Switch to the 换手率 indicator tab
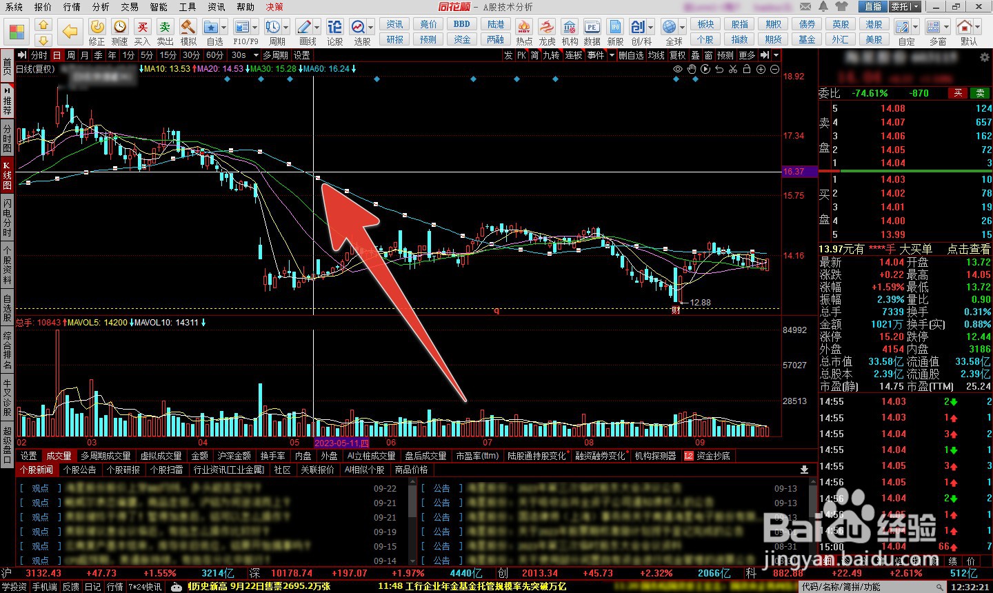 coord(273,456)
